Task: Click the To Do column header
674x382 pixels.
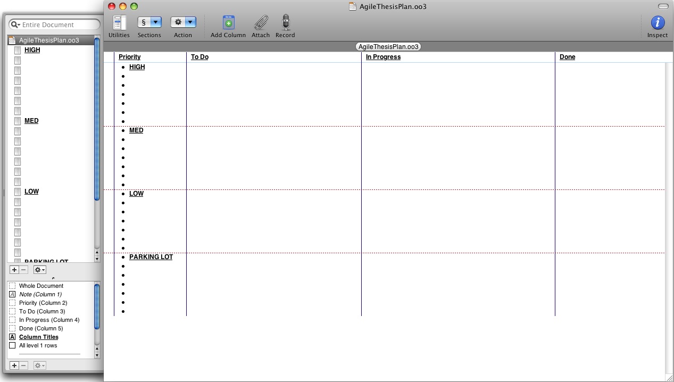Action: [199, 57]
